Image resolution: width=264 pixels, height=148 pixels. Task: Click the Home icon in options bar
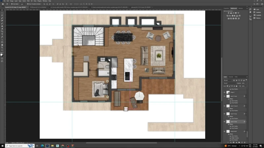[3, 4]
